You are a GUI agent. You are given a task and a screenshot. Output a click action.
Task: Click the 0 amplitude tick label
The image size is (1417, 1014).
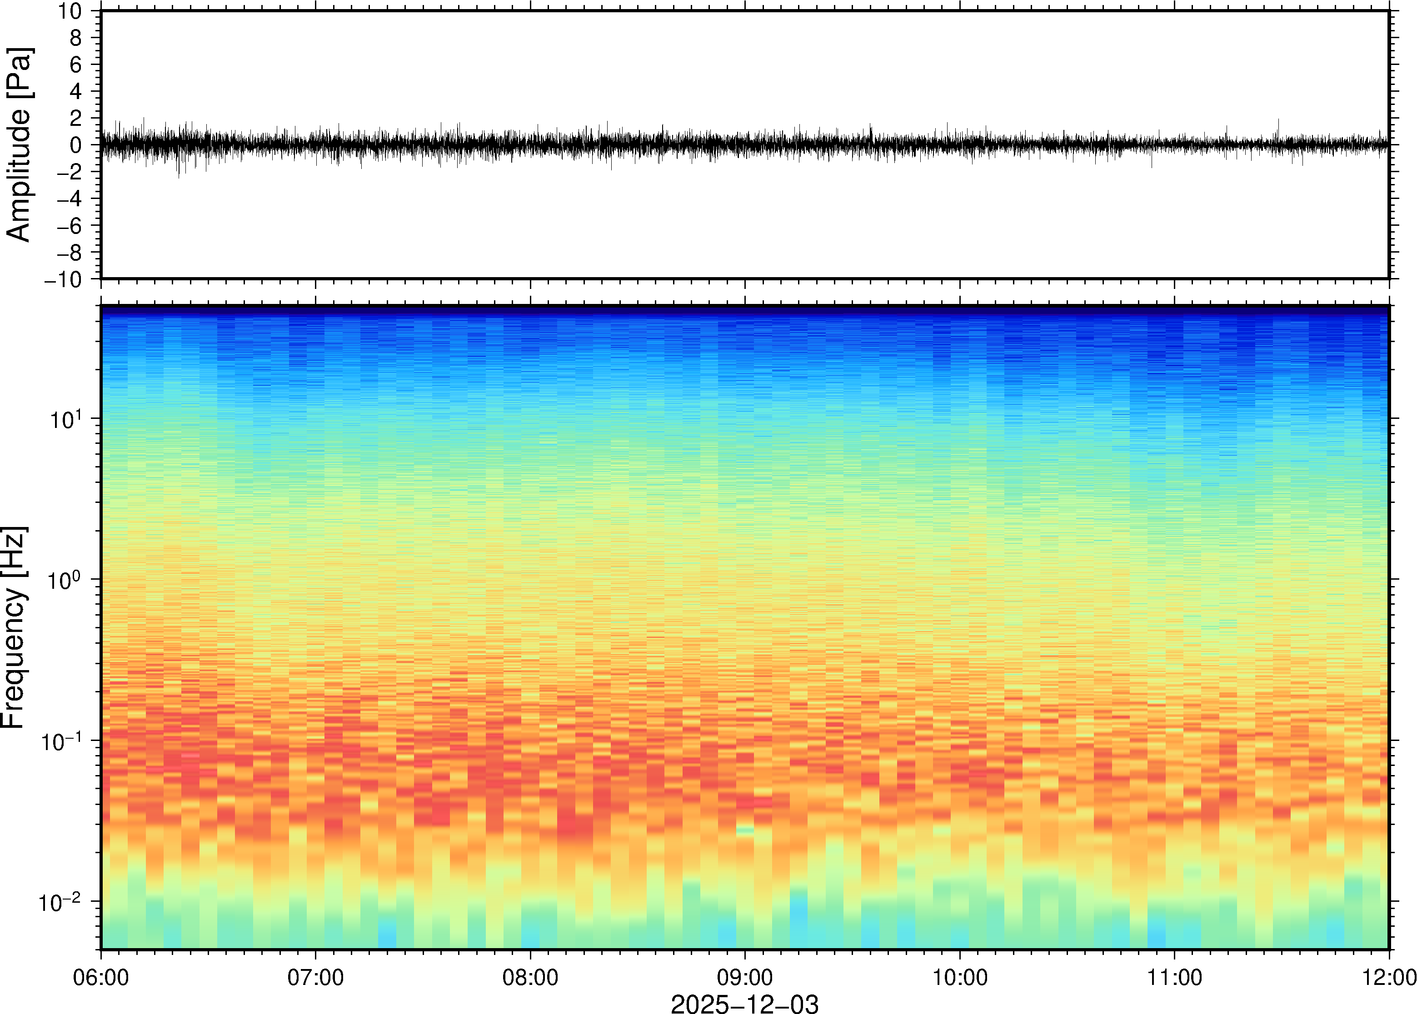pos(76,145)
